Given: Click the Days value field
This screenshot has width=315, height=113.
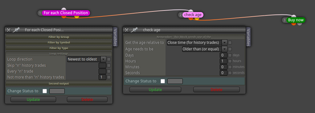Looking at the screenshot, I should click(x=223, y=55).
